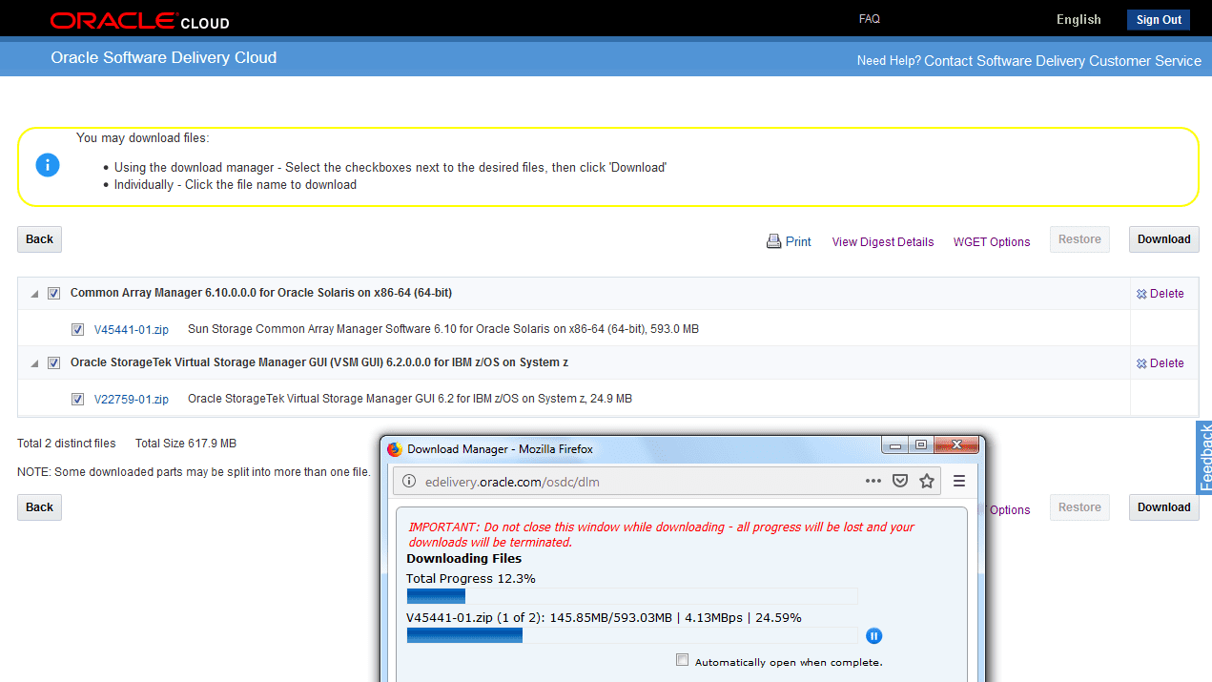
Task: Click the Pocket save icon
Action: (899, 481)
